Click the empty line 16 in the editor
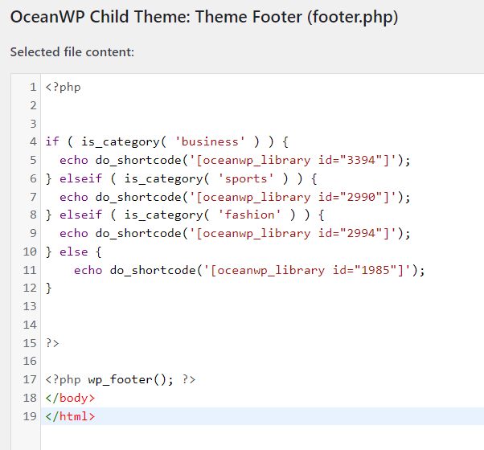484x450 pixels. pyautogui.click(x=262, y=361)
